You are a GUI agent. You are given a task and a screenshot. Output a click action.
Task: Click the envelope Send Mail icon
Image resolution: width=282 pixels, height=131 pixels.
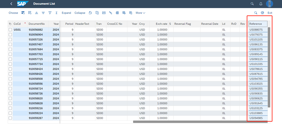point(104,13)
